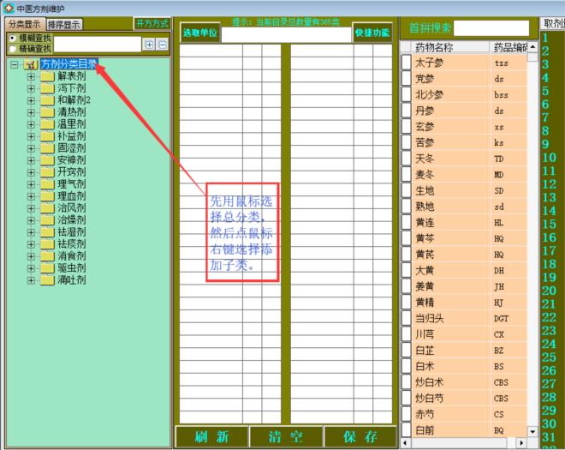Screen dimensions: 565x450
Task: Collapse the 方剂分类目录 root node
Action: [x=15, y=64]
